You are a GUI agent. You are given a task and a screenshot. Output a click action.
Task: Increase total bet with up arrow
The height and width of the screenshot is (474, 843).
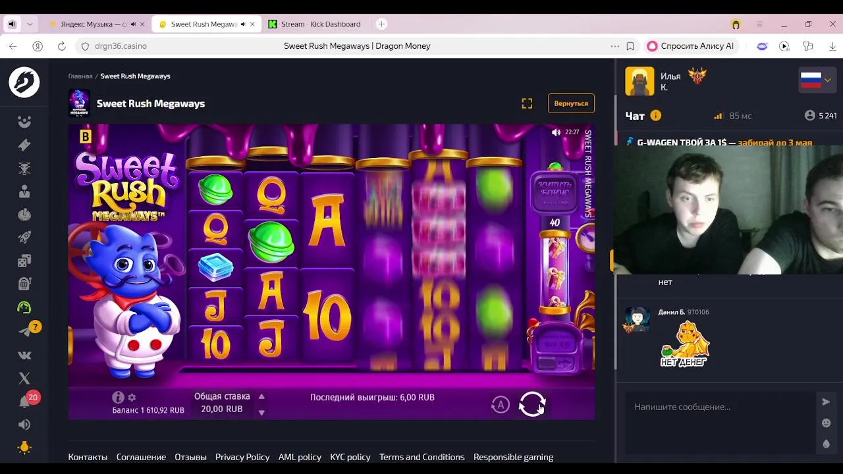pyautogui.click(x=261, y=396)
